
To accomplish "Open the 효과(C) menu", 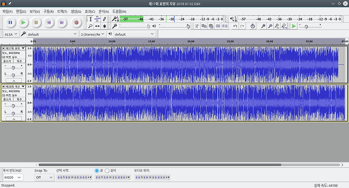I will pos(90,11).
